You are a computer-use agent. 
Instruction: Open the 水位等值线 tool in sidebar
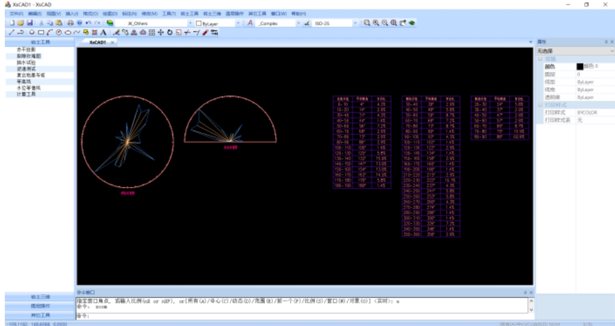[x=28, y=88]
